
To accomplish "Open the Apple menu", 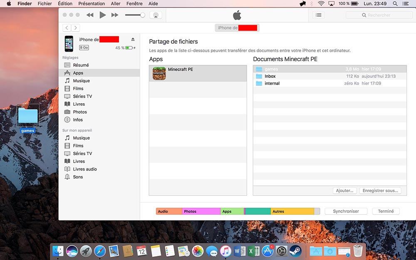I will (9, 3).
